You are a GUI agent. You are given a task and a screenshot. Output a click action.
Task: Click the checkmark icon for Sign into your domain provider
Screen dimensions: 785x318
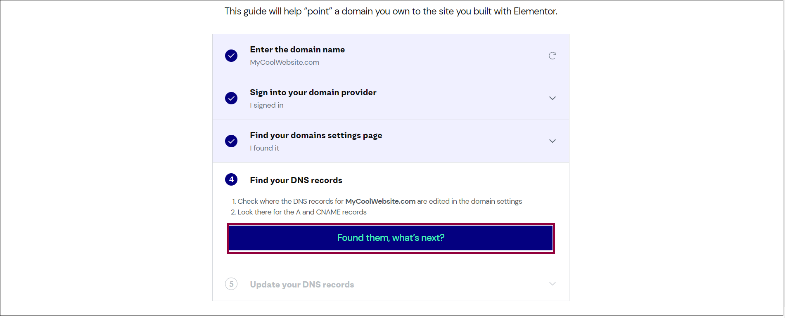[231, 98]
